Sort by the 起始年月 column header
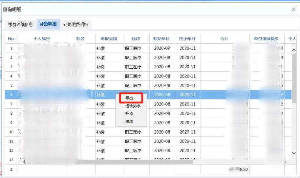This screenshot has height=178, width=300. pyautogui.click(x=162, y=39)
